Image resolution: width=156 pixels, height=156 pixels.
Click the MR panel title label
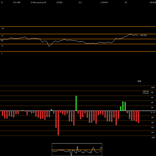pyautogui.click(x=139, y=81)
